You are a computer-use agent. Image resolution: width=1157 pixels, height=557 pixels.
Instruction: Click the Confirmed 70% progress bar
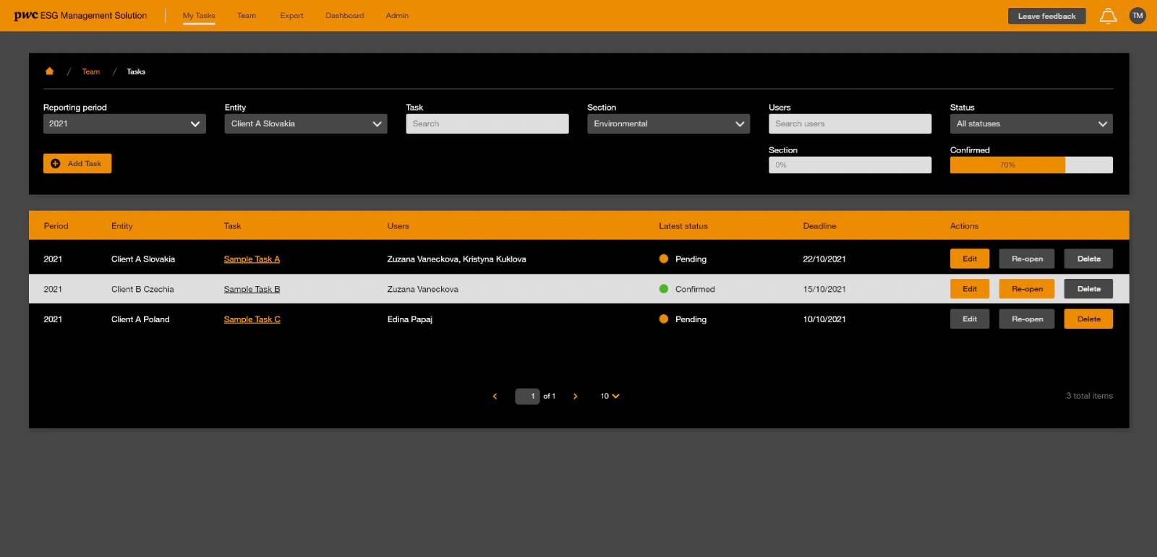1030,165
